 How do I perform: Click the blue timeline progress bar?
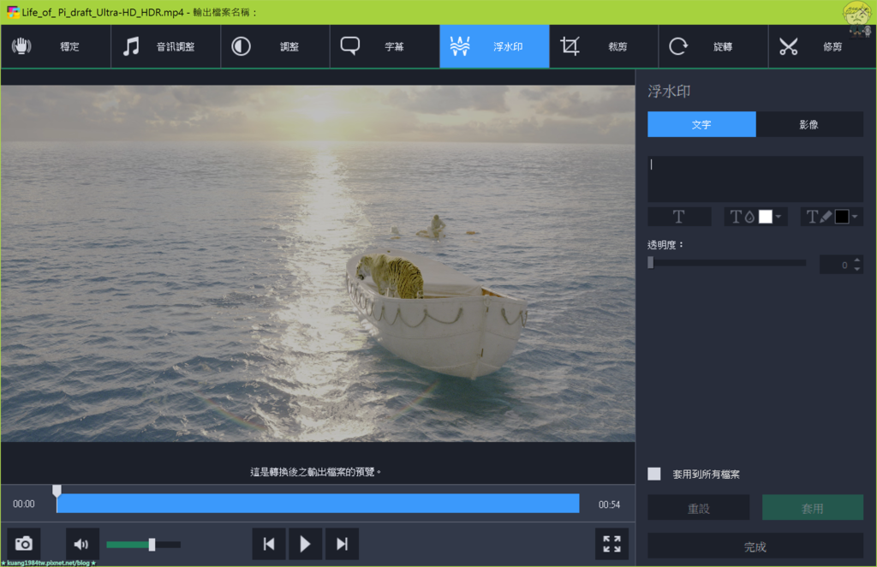318,504
